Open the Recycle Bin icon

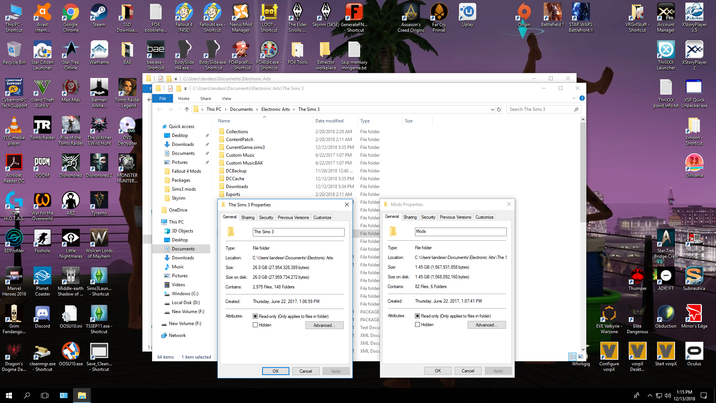(x=14, y=53)
